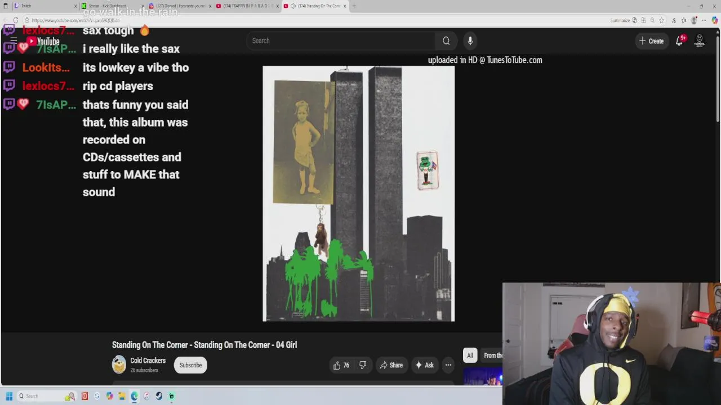Dislike the video with thumbs down
Image resolution: width=721 pixels, height=405 pixels.
pyautogui.click(x=363, y=365)
